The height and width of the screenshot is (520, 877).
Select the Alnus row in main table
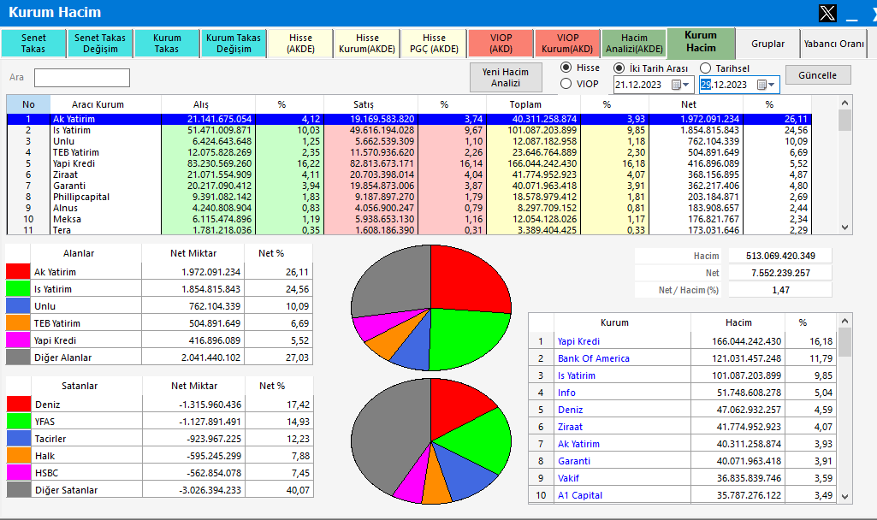409,208
